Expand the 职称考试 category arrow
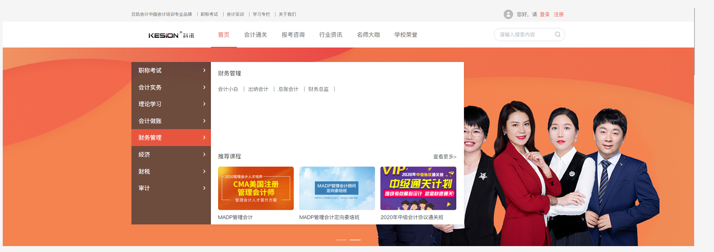The height and width of the screenshot is (252, 714). point(204,71)
